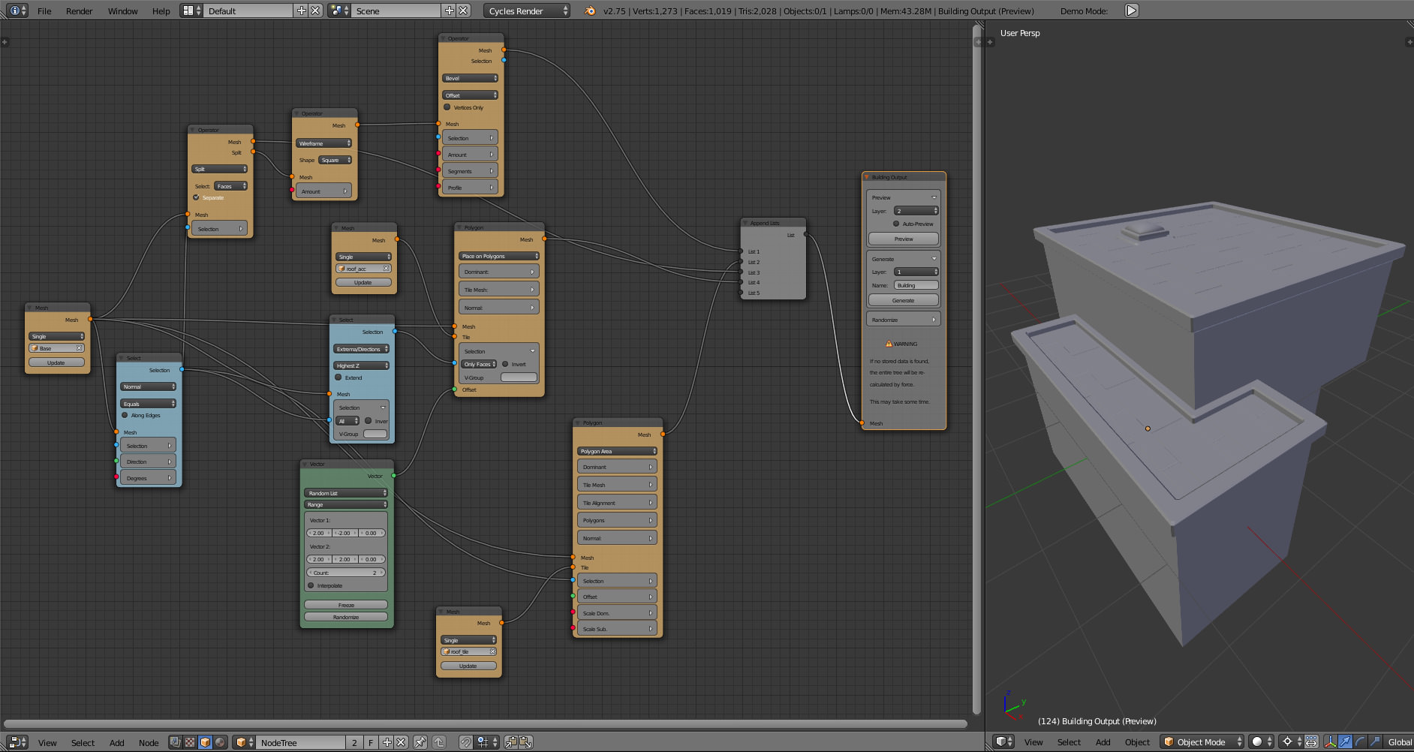Toggle Auto-Preview in Building Output node

coord(896,224)
